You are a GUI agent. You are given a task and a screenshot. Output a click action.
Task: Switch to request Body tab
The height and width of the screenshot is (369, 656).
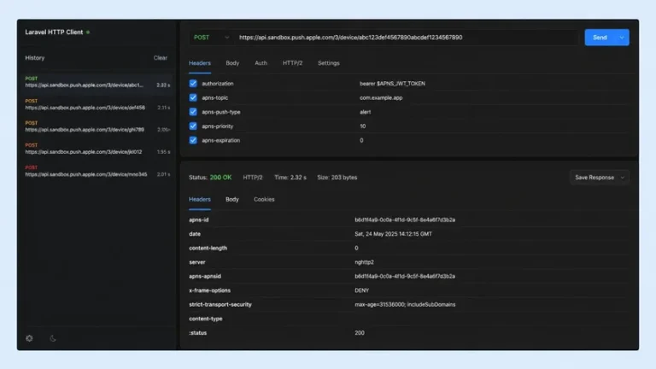232,63
